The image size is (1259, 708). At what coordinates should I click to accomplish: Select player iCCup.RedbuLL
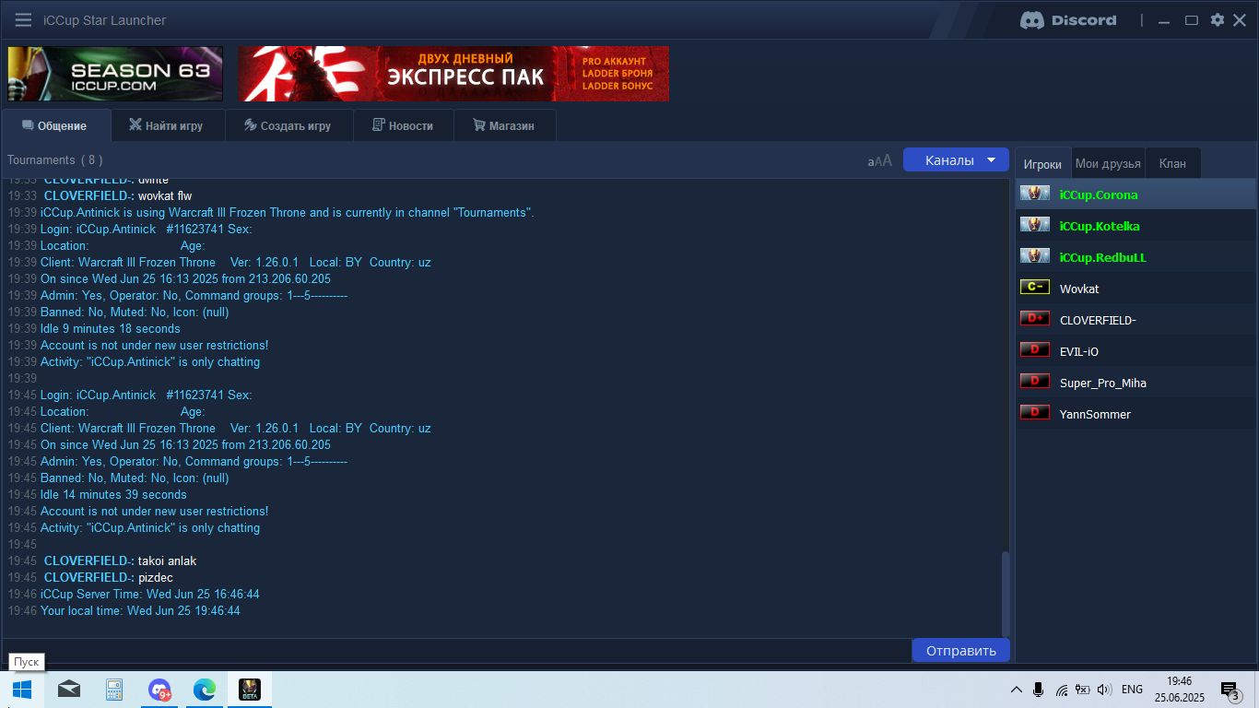click(1135, 257)
